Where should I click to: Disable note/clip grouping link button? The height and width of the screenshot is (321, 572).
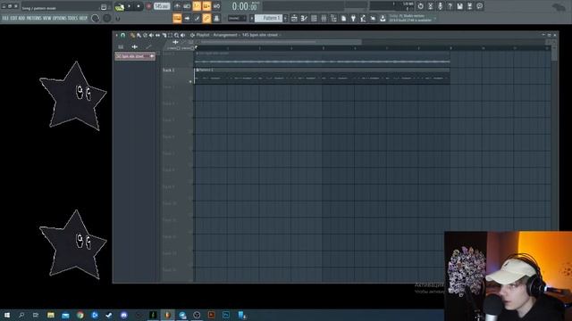pyautogui.click(x=206, y=18)
